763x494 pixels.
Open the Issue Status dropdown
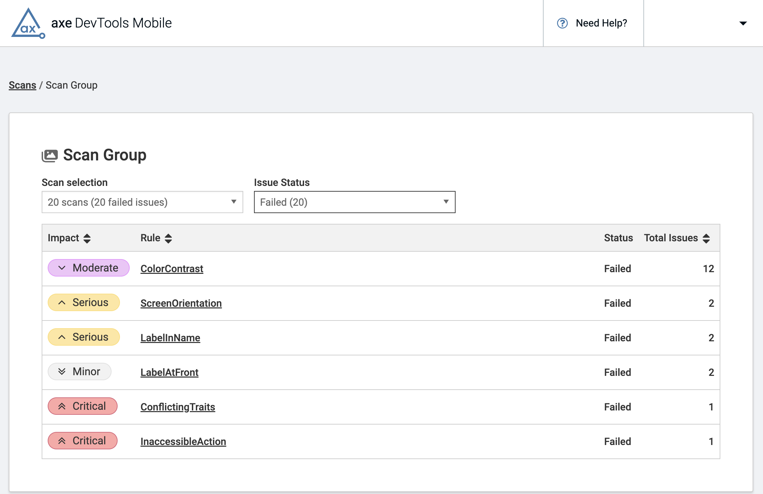pyautogui.click(x=354, y=202)
